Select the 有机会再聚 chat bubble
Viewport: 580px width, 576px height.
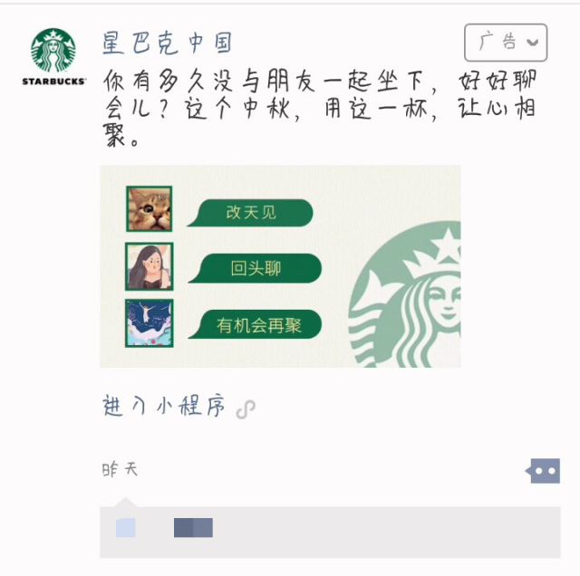pyautogui.click(x=255, y=324)
